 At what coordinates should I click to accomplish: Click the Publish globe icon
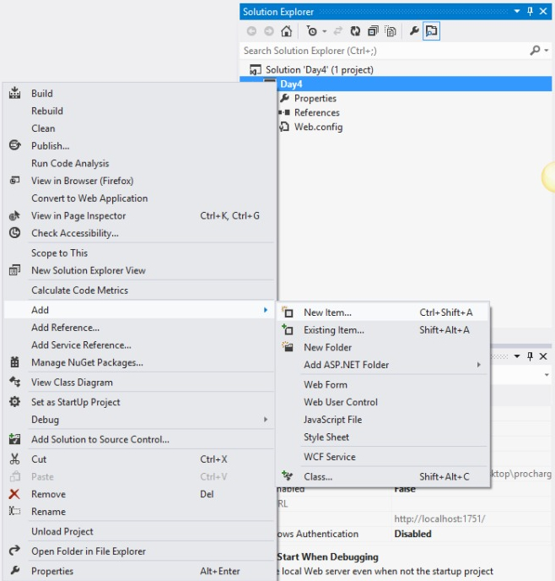[x=15, y=145]
